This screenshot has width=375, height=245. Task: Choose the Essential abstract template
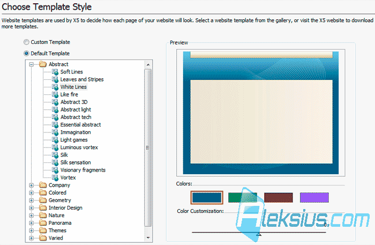click(x=80, y=125)
